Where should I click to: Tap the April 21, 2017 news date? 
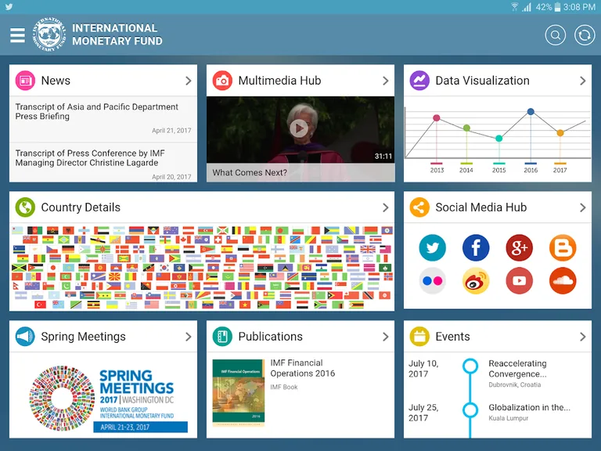[x=171, y=131]
